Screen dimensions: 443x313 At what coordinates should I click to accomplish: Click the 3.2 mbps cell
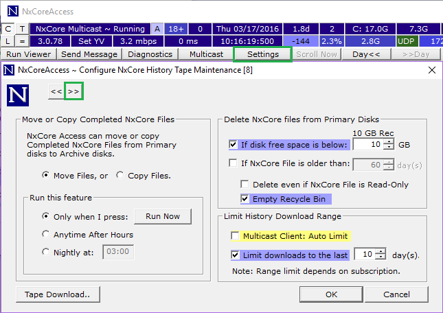point(138,41)
